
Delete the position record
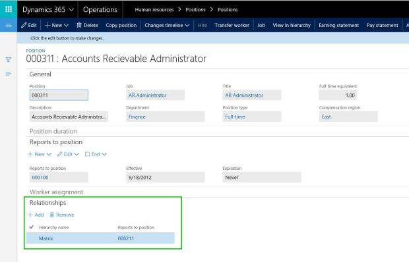coord(87,25)
